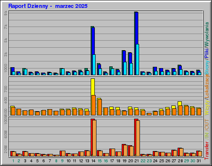Click day label 10 on the axis
Viewport: 212px width, 166px height.
68,161
